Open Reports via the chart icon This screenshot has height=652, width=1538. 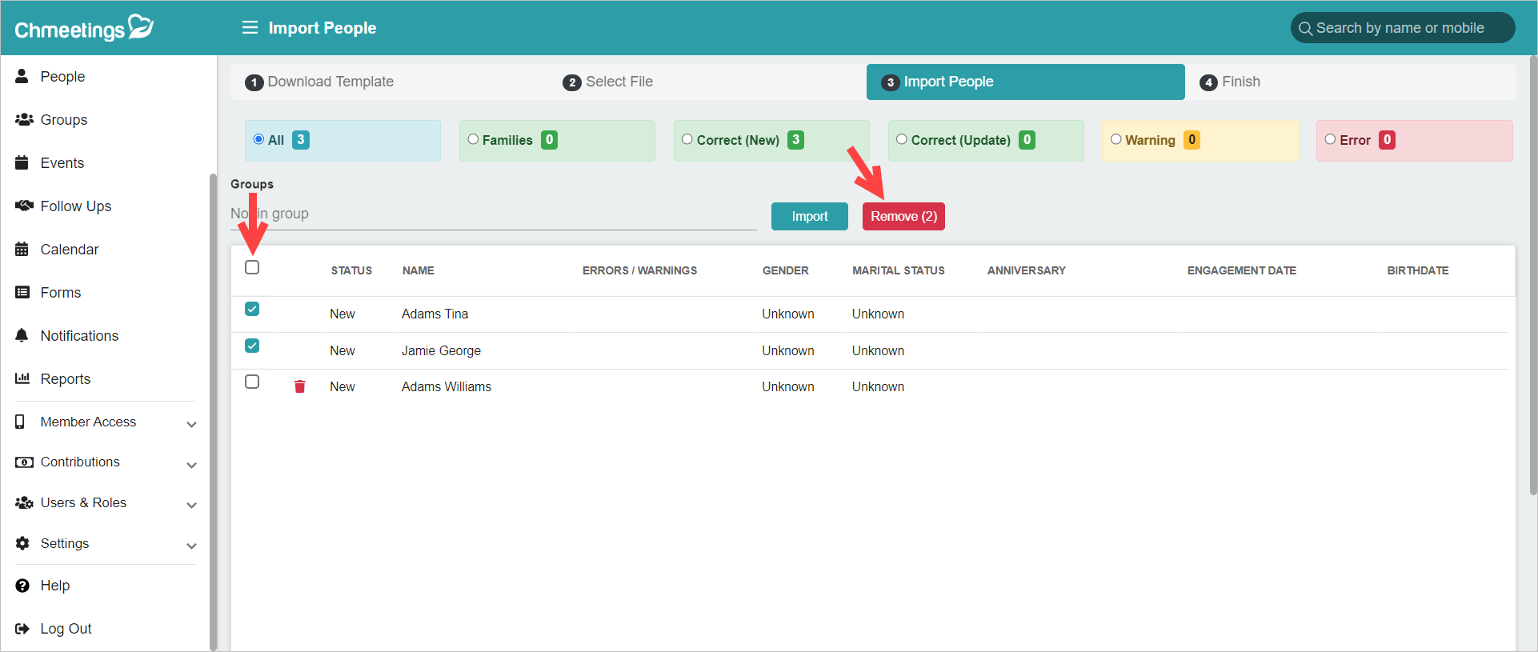click(x=22, y=378)
